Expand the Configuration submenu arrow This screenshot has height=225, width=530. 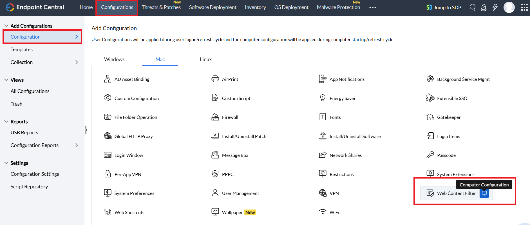tap(77, 37)
